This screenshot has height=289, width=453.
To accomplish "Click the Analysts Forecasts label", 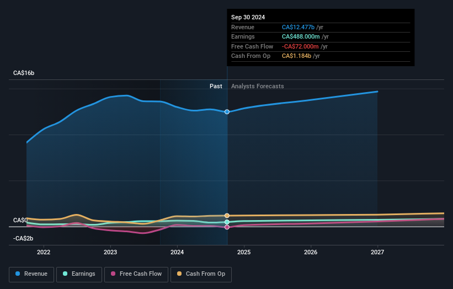I will pyautogui.click(x=258, y=86).
